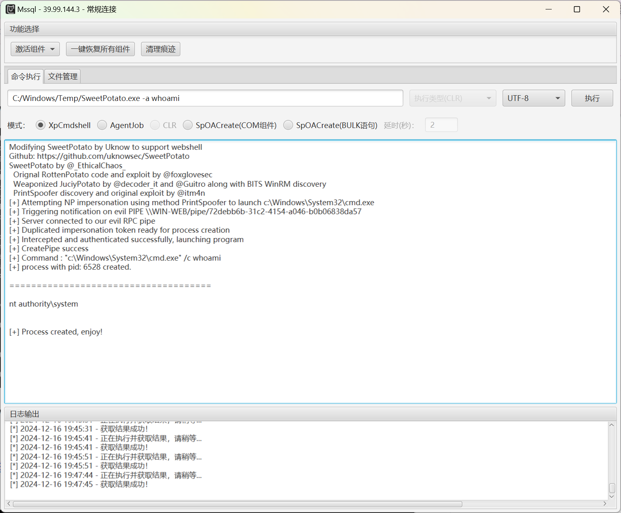Click the 19:47:45 获取结果成功 log entry
Viewport: 621px width, 513px height.
[x=79, y=484]
